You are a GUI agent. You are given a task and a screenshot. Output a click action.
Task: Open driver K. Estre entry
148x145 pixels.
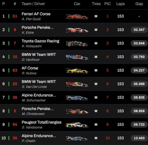tap(28, 33)
